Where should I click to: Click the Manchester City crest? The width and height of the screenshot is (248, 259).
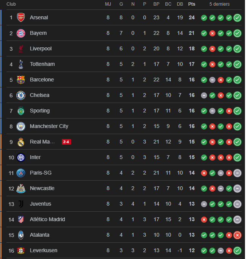pos(21,126)
